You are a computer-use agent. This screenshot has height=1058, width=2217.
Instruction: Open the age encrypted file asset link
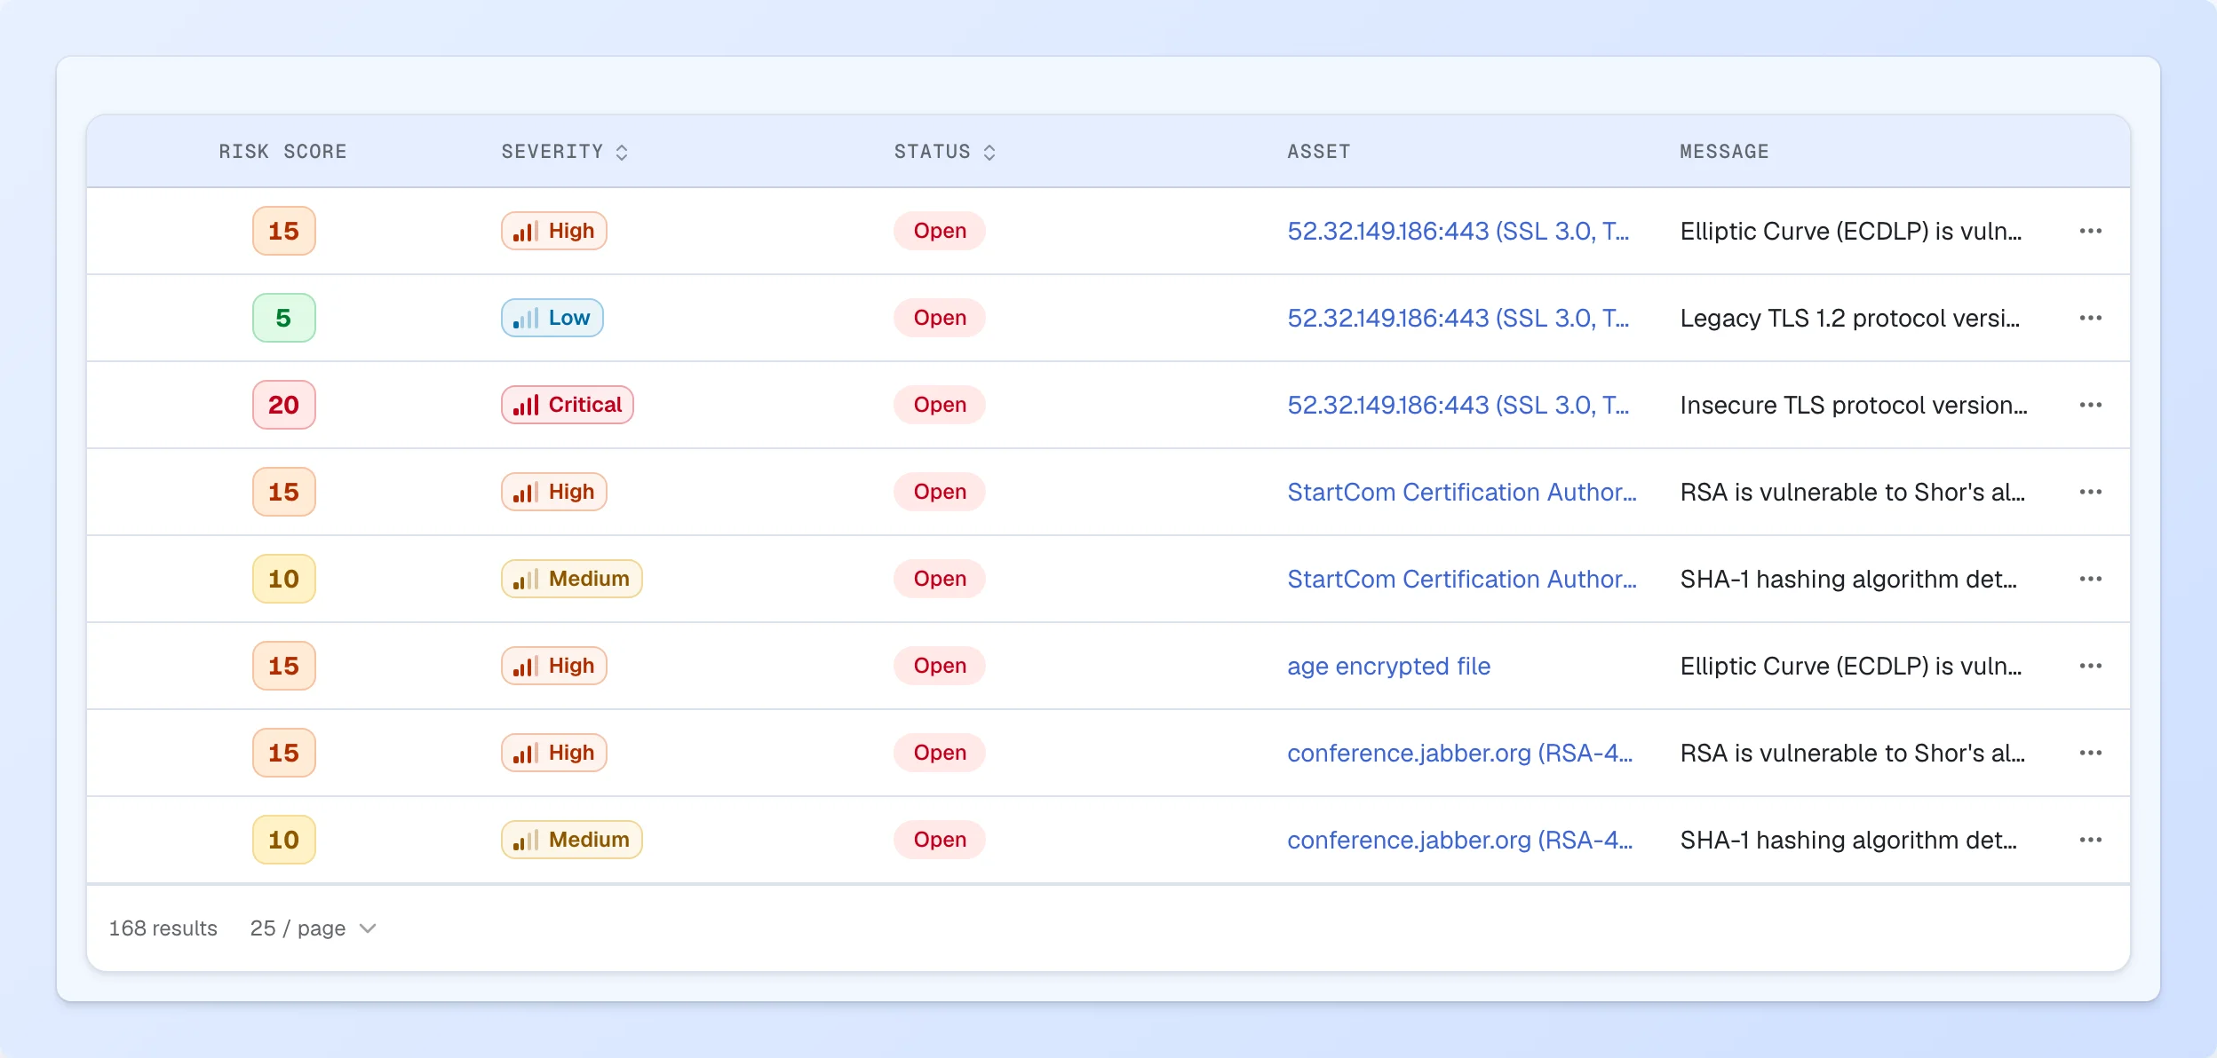pyautogui.click(x=1388, y=666)
